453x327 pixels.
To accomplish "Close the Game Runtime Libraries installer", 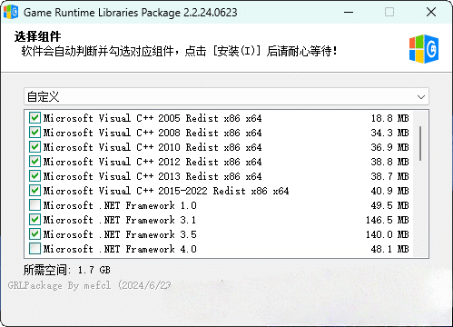I will coord(431,13).
